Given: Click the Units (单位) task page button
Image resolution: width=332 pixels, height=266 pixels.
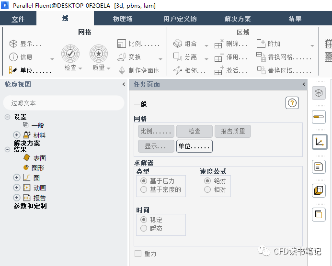Looking at the screenshot, I should point(195,146).
